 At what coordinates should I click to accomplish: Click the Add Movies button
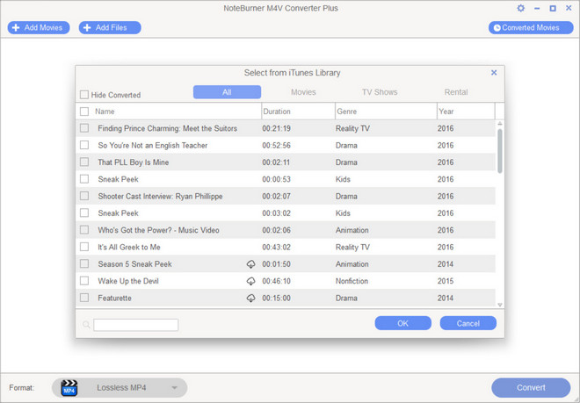coord(39,28)
